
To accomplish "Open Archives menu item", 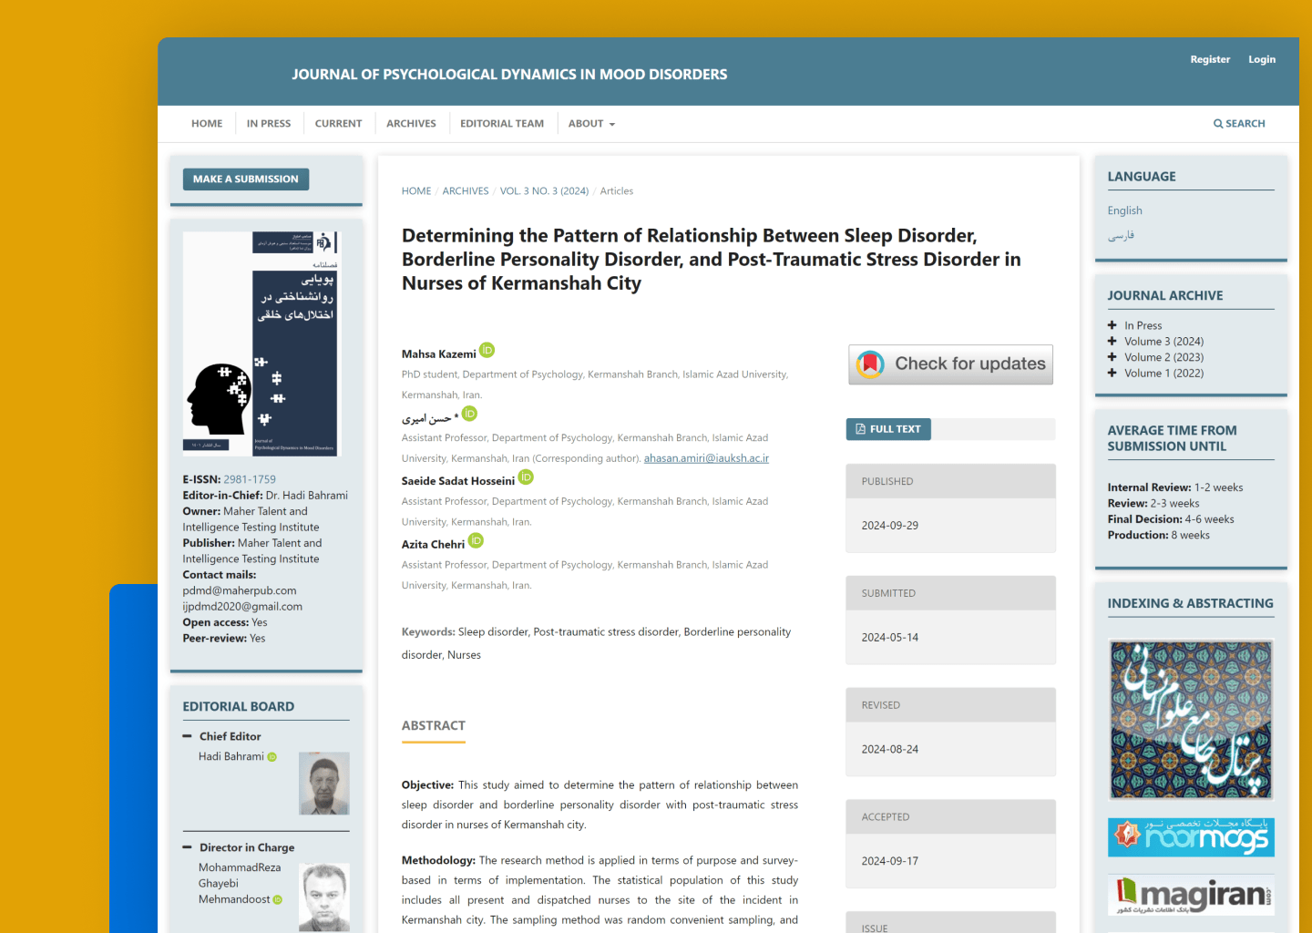I will click(x=411, y=124).
